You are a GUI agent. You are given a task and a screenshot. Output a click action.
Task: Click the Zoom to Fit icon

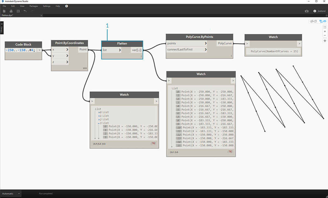click(x=325, y=27)
